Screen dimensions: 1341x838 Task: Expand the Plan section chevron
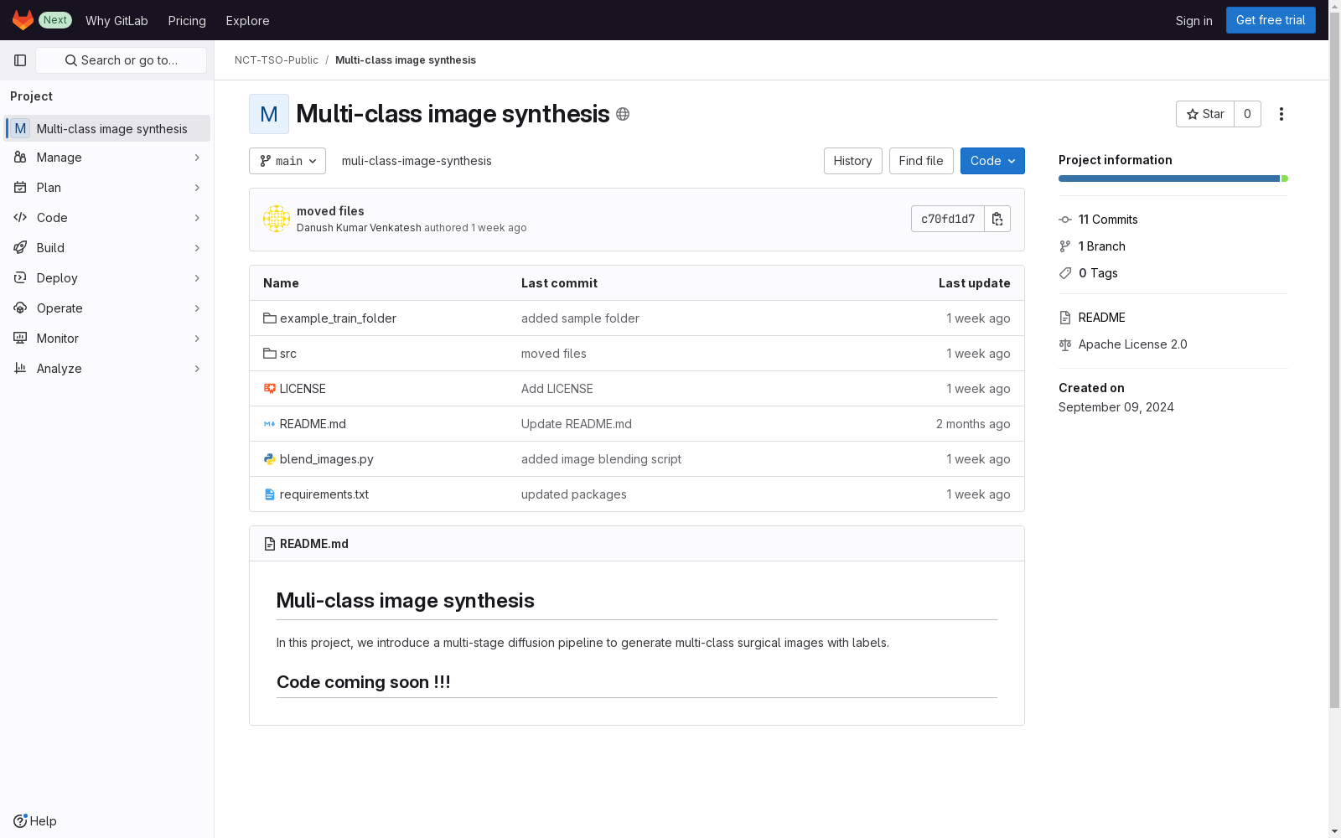click(x=198, y=188)
